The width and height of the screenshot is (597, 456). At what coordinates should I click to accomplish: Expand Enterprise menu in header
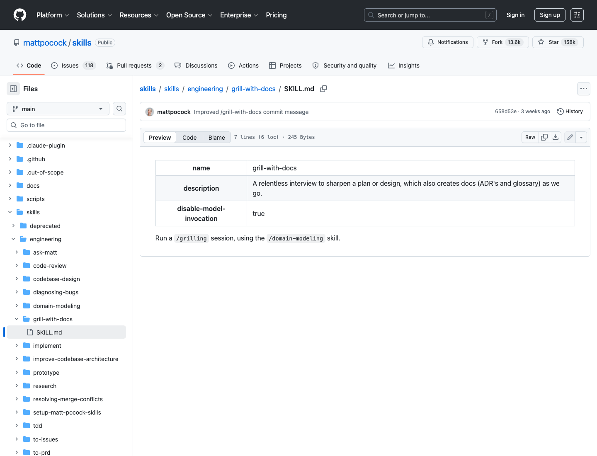239,15
